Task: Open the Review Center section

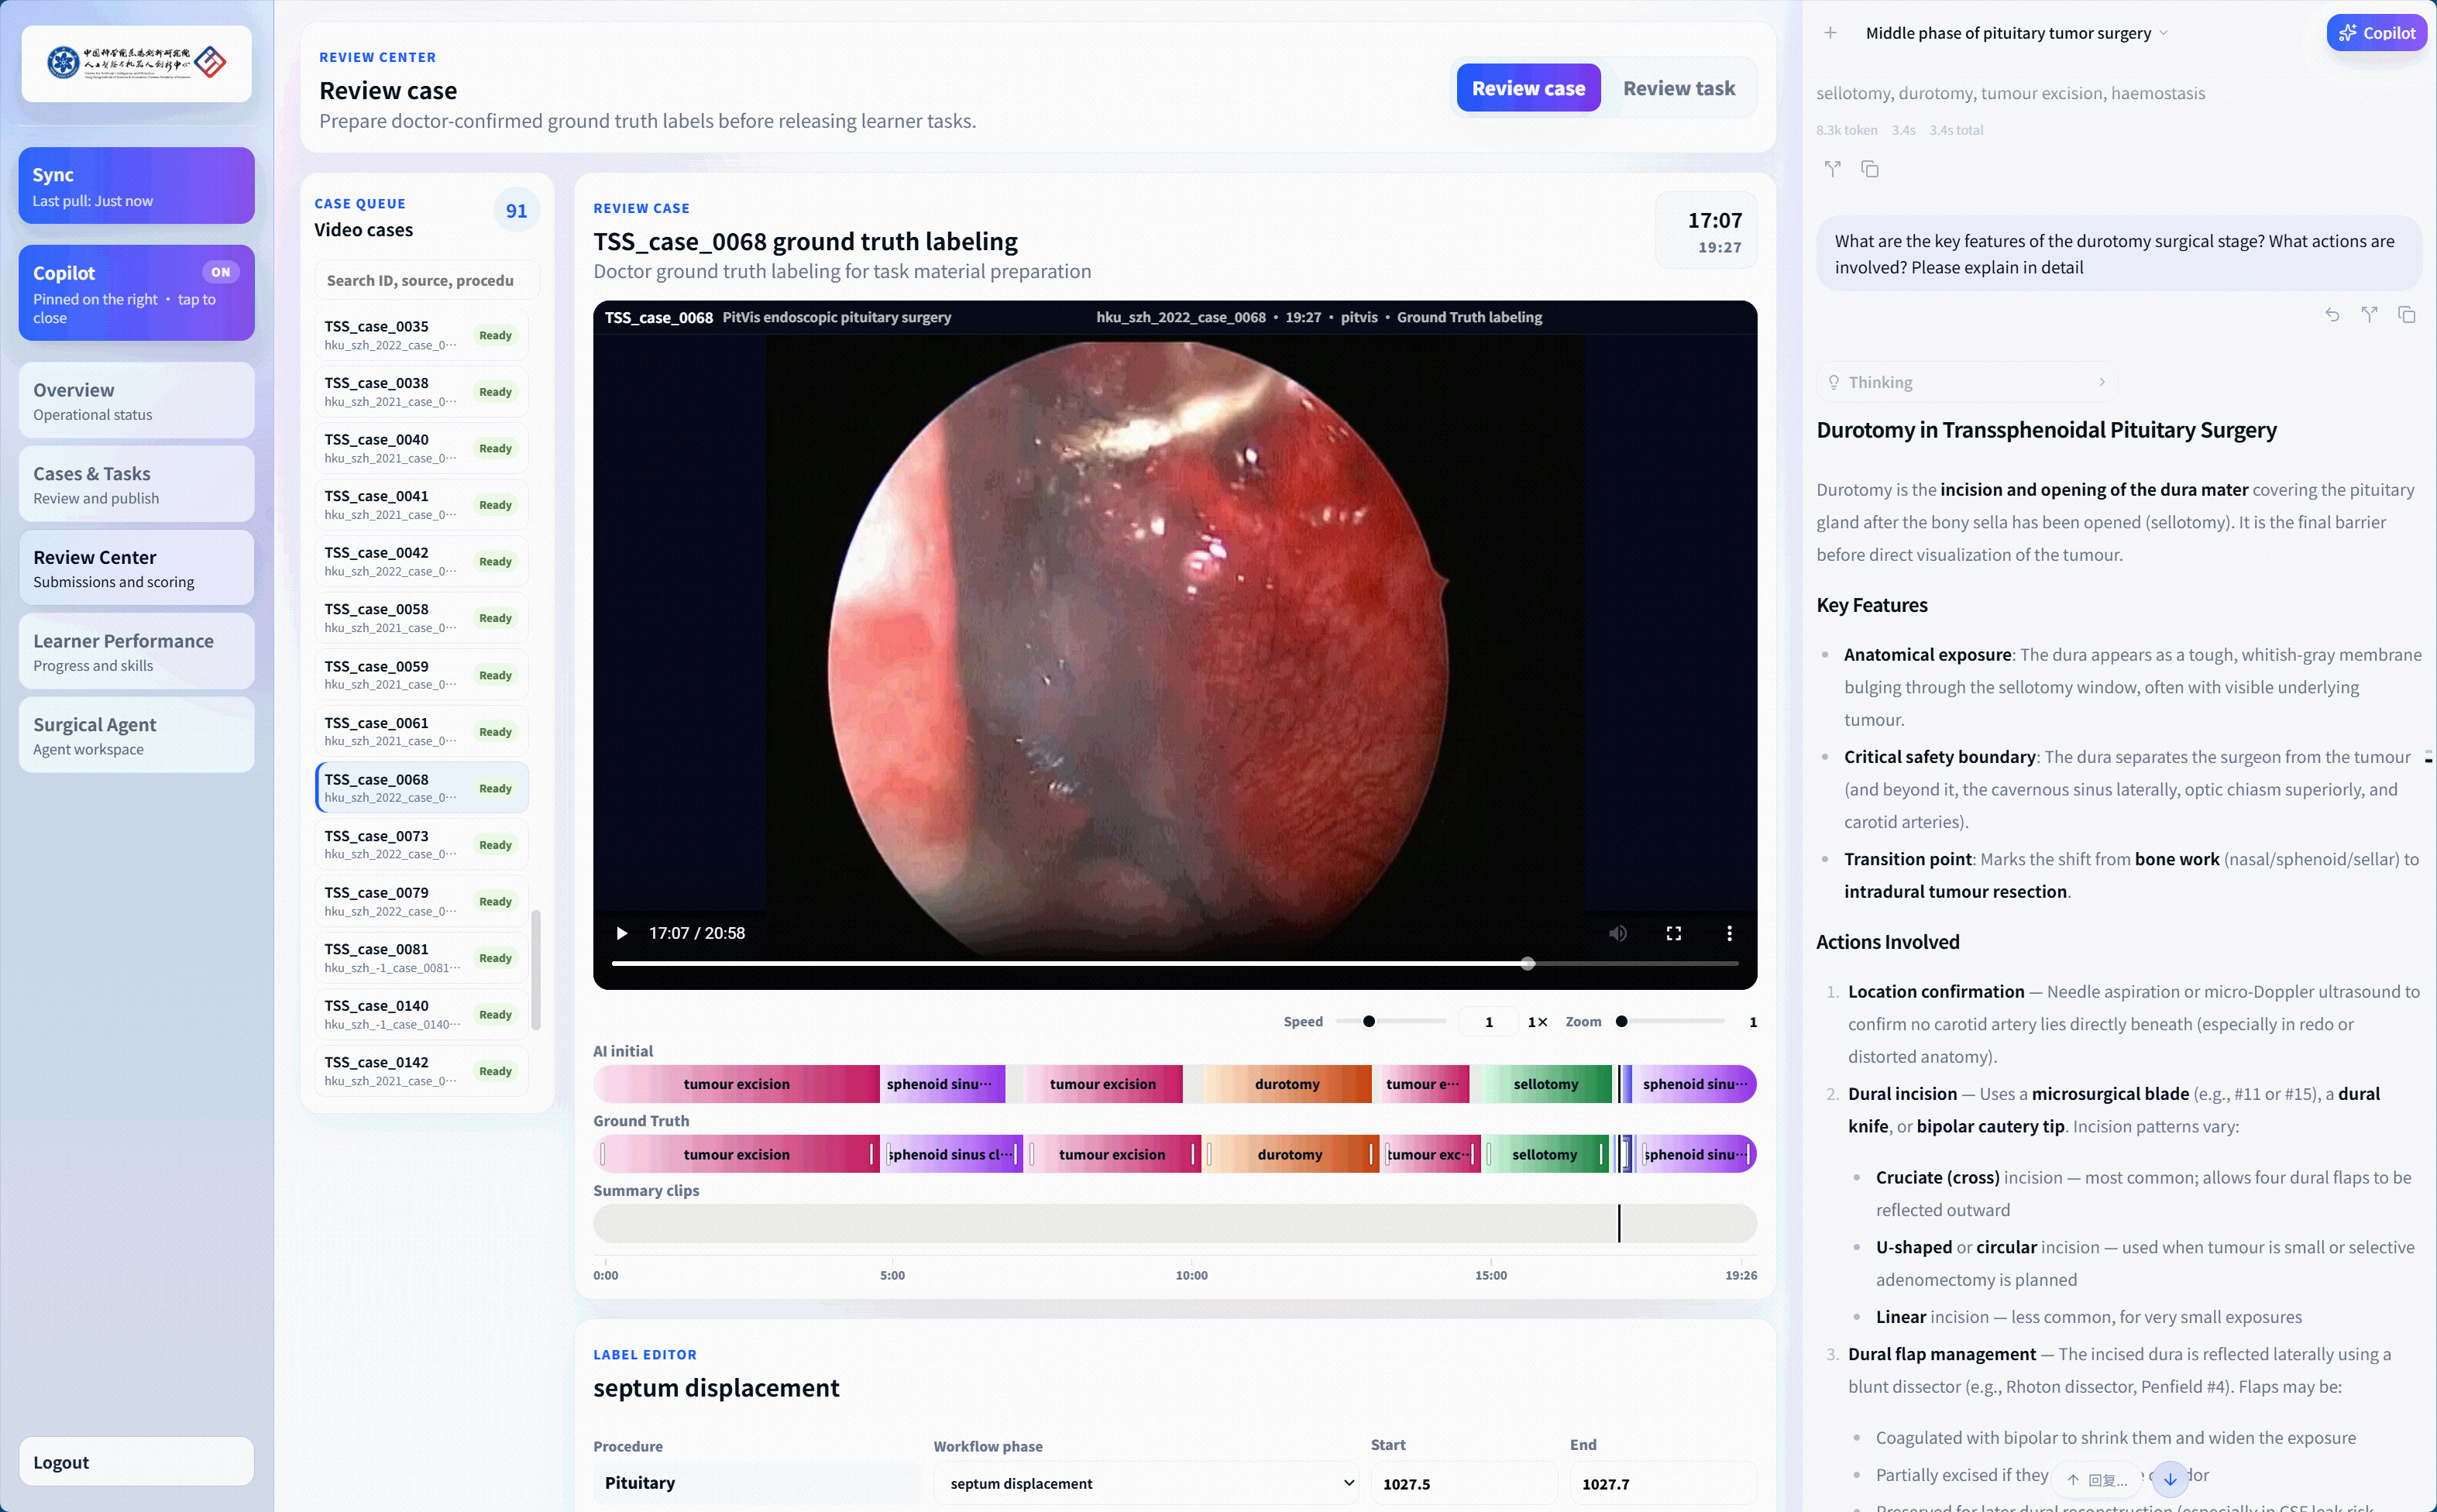Action: coord(136,568)
